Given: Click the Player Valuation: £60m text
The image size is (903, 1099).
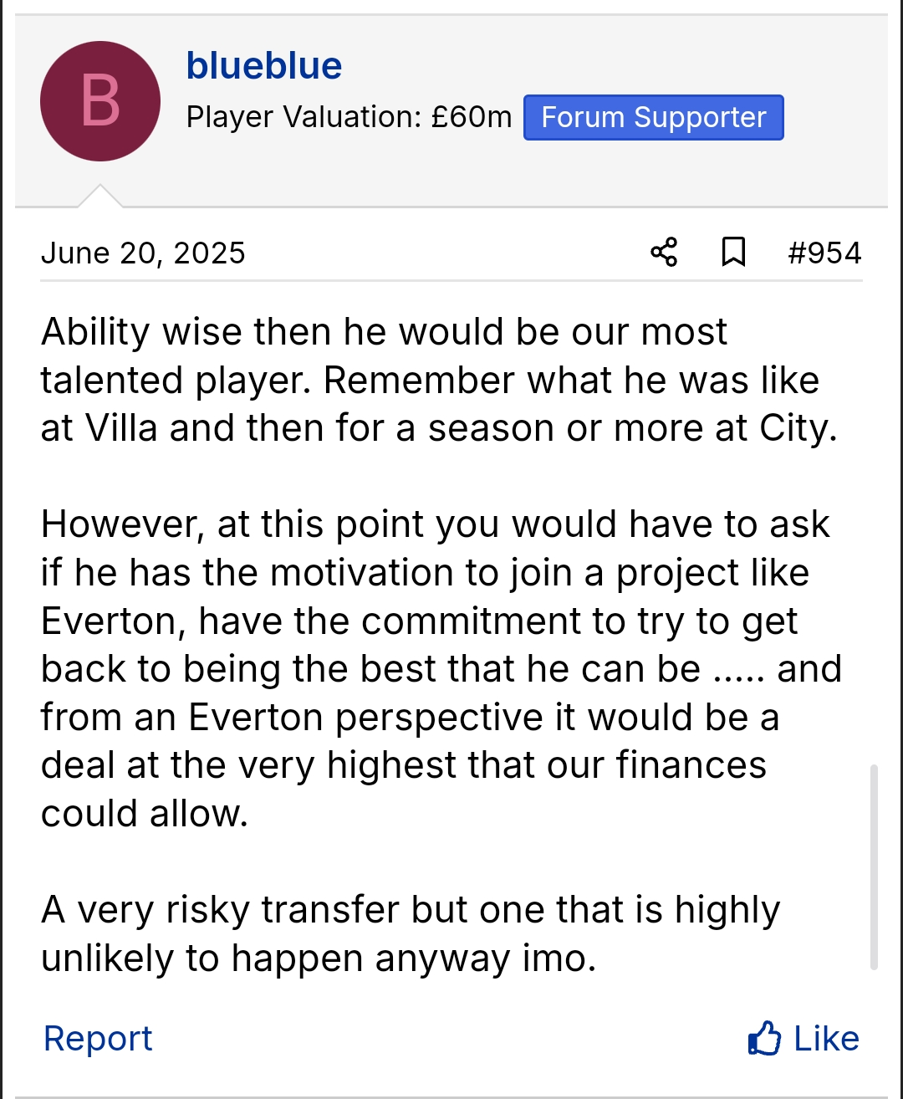Looking at the screenshot, I should tap(349, 117).
